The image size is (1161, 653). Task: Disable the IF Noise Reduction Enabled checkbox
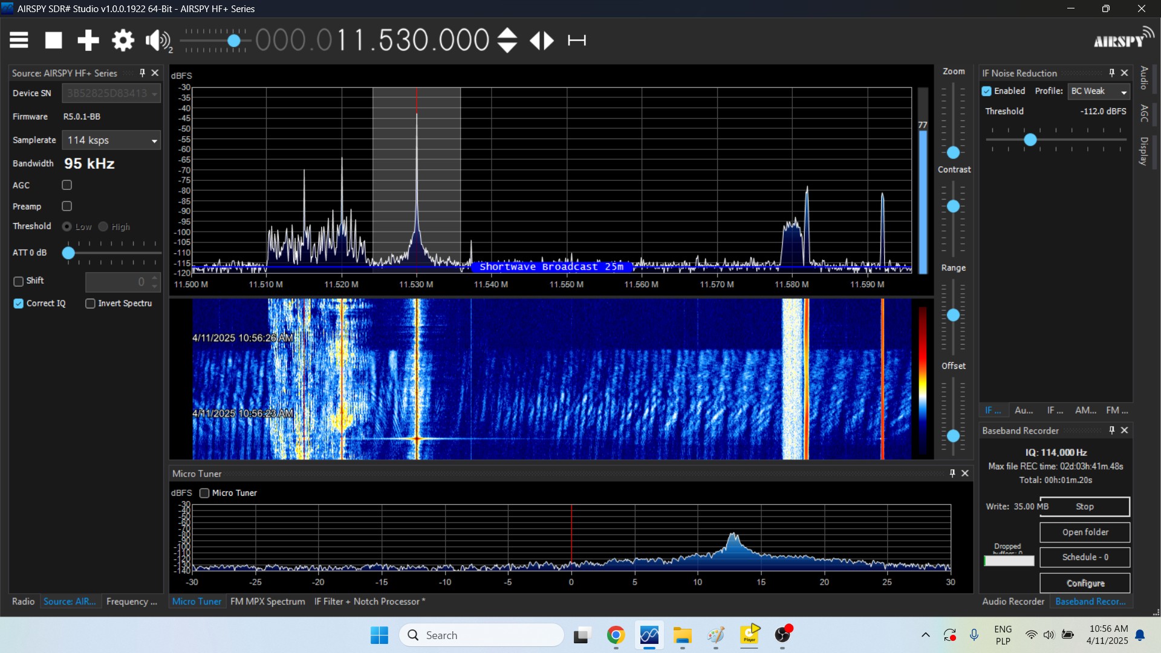(987, 91)
